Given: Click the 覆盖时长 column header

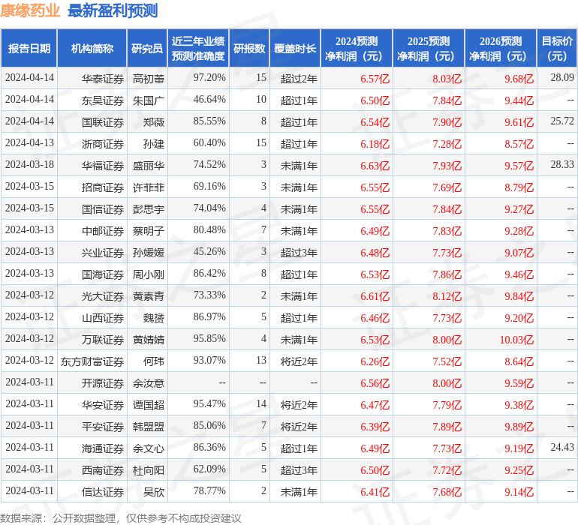Looking at the screenshot, I should click(295, 48).
